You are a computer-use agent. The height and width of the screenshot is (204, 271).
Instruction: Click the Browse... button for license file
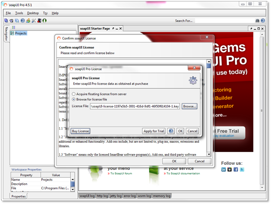point(189,106)
